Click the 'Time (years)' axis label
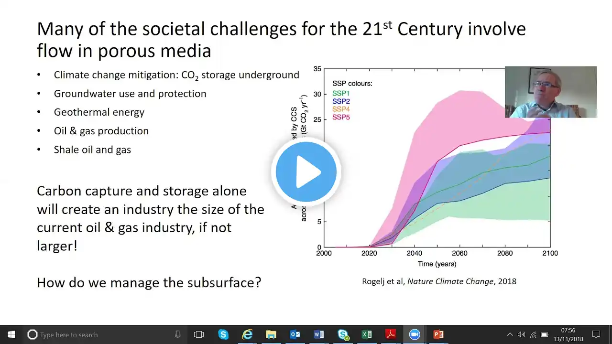 (x=437, y=264)
